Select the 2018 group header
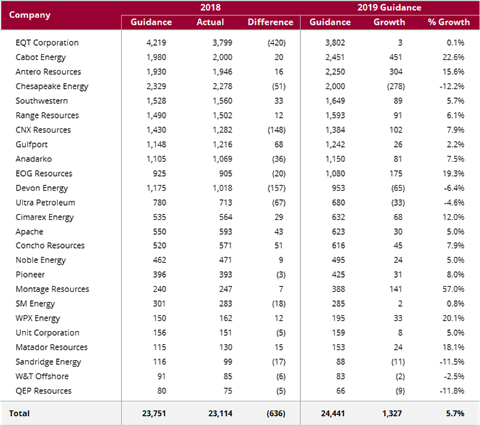This screenshot has height=426, width=480. coord(210,7)
